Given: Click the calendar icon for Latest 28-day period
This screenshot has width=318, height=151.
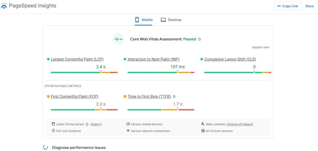Looking at the screenshot, I should (53, 124).
